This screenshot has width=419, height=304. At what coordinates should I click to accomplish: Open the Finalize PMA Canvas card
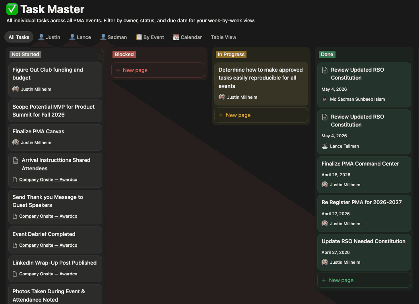pos(55,137)
